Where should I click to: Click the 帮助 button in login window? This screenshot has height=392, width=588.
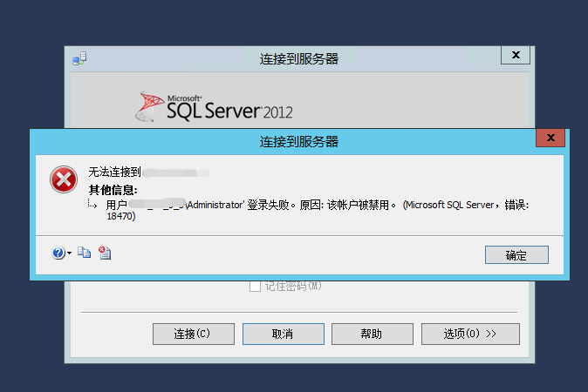(x=372, y=334)
